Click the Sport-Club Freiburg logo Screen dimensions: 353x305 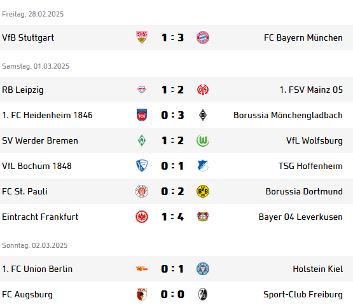(x=203, y=294)
